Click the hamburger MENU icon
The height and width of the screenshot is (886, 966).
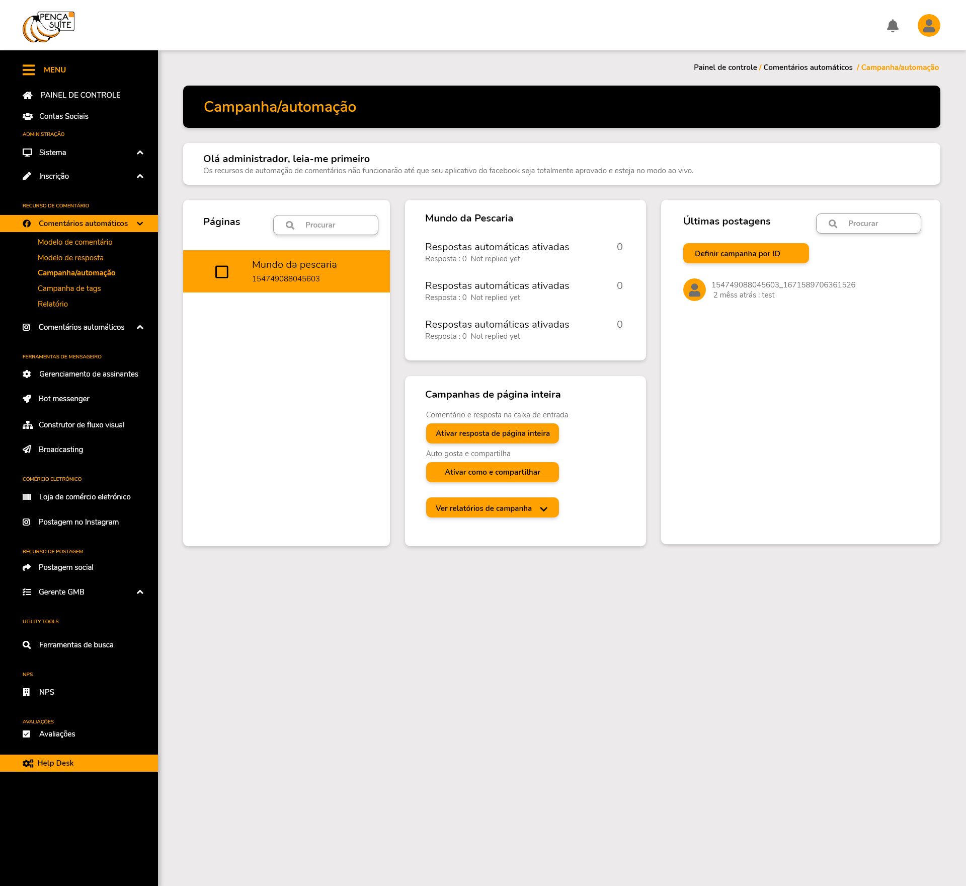(29, 70)
